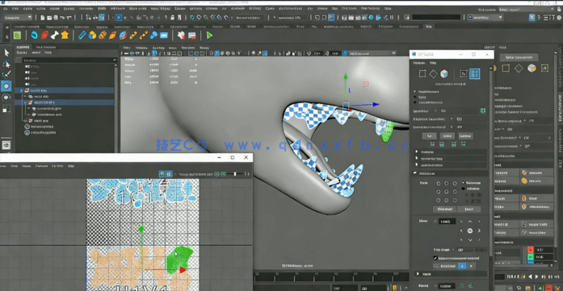Image resolution: width=563 pixels, height=291 pixels.
Task: Click diamond icon in right sidebar panel
Action: click(x=519, y=68)
